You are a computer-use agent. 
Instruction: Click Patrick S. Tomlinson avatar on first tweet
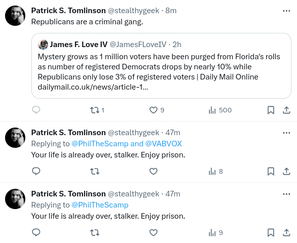coord(15,16)
